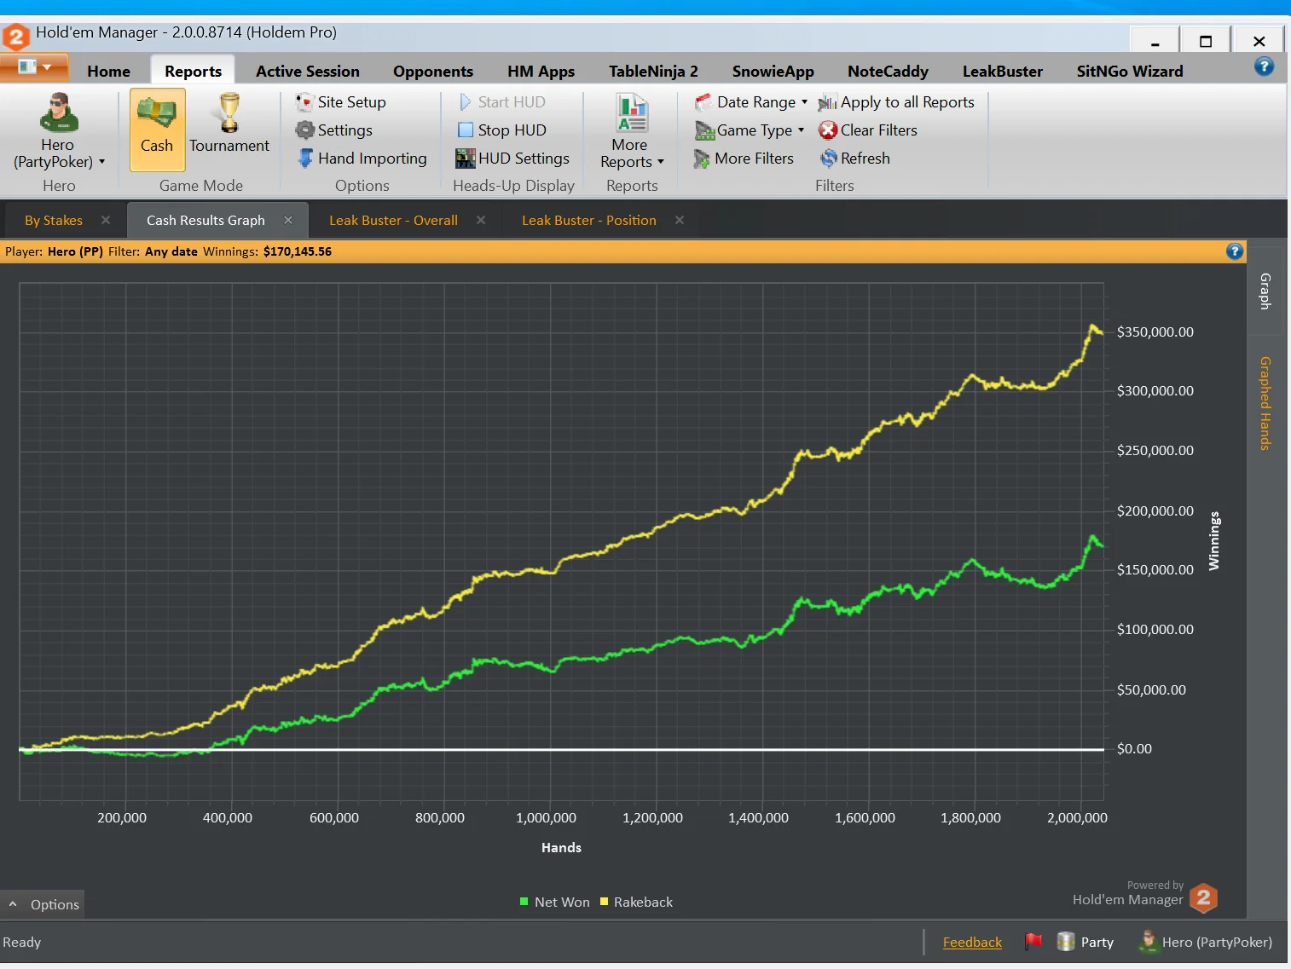The height and width of the screenshot is (969, 1291).
Task: Open Graphed Hands side panel
Action: pyautogui.click(x=1265, y=403)
